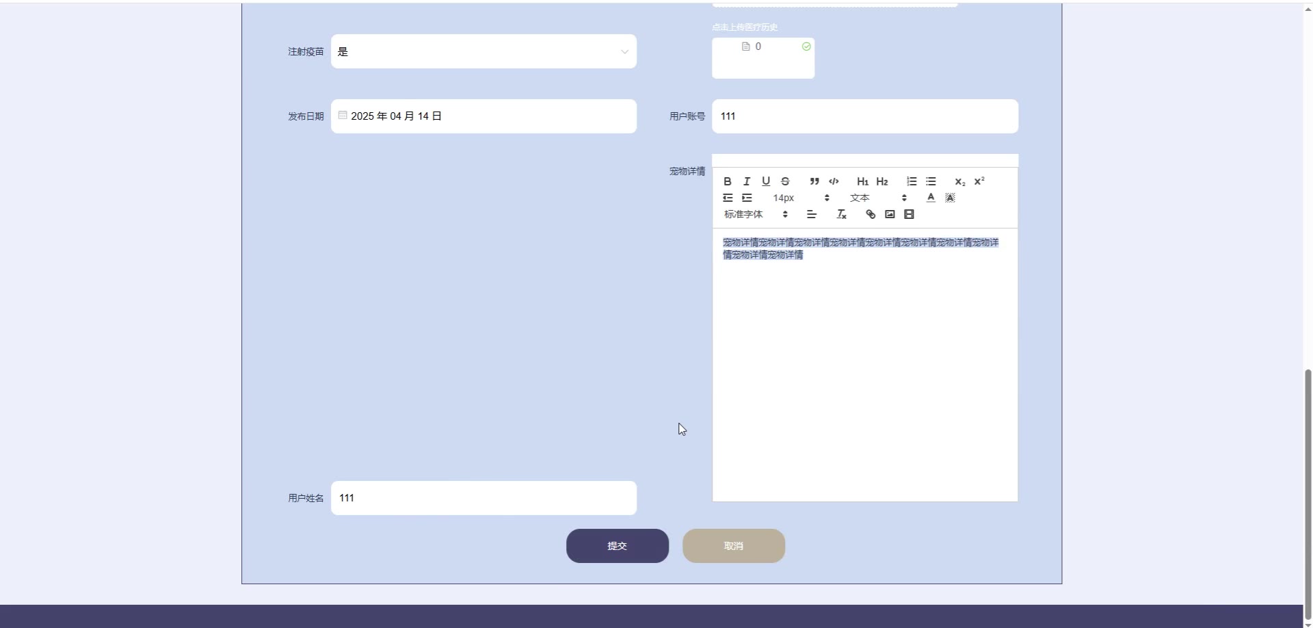Apply Heading 2 style
The width and height of the screenshot is (1313, 628).
[882, 181]
